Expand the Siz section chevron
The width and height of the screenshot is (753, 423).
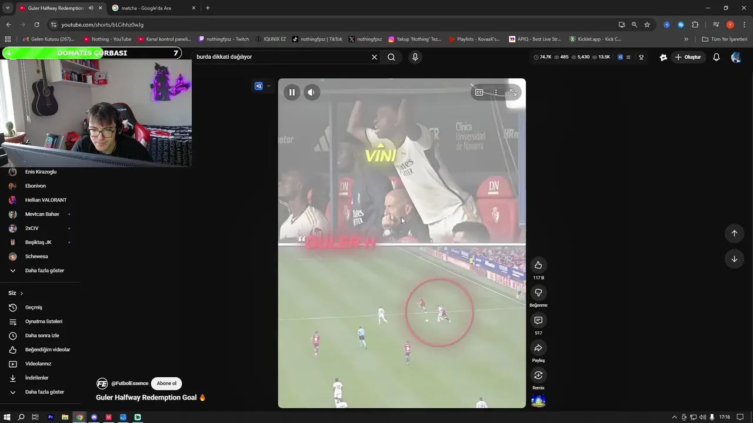point(22,293)
